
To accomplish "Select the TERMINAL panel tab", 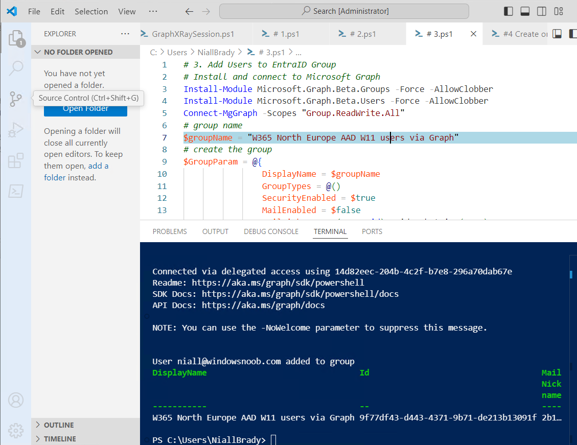I will [x=330, y=231].
